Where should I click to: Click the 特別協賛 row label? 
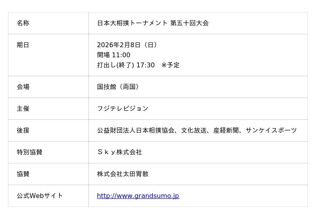coord(29,152)
